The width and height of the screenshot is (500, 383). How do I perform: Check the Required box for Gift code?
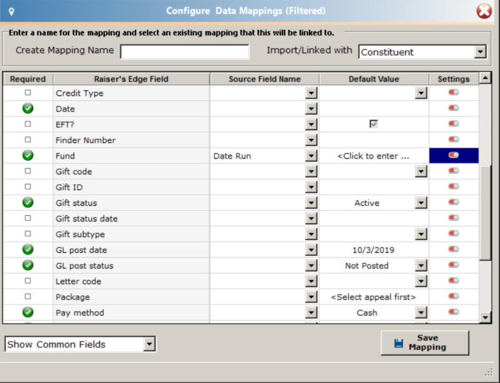point(28,171)
